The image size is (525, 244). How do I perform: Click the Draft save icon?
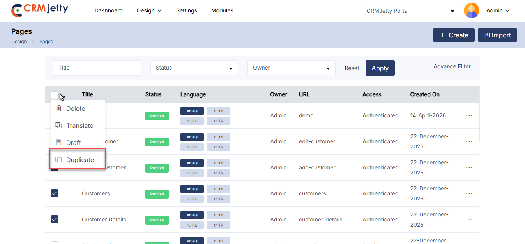59,143
